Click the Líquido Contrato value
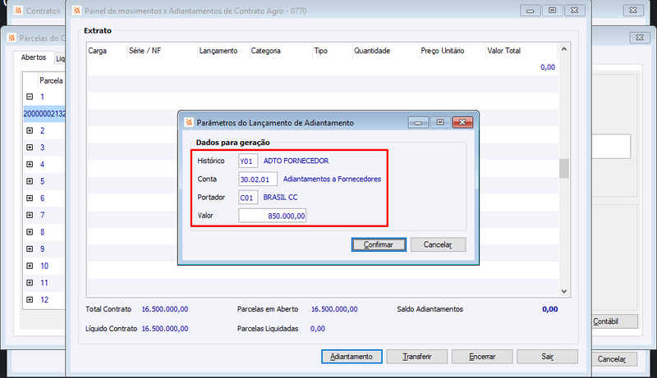Image resolution: width=657 pixels, height=378 pixels. click(x=165, y=329)
